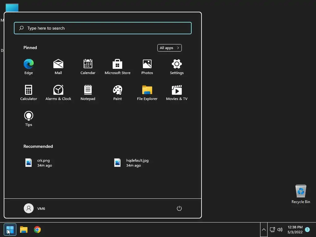Click the power button icon
The width and height of the screenshot is (316, 237).
(x=179, y=208)
